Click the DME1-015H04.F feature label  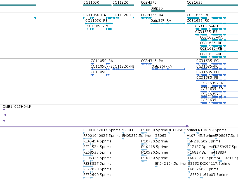point(17,107)
